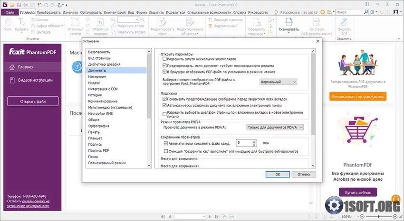Click the yellow heart icon in ribbon bar
The height and width of the screenshot is (221, 404).
pyautogui.click(x=322, y=12)
